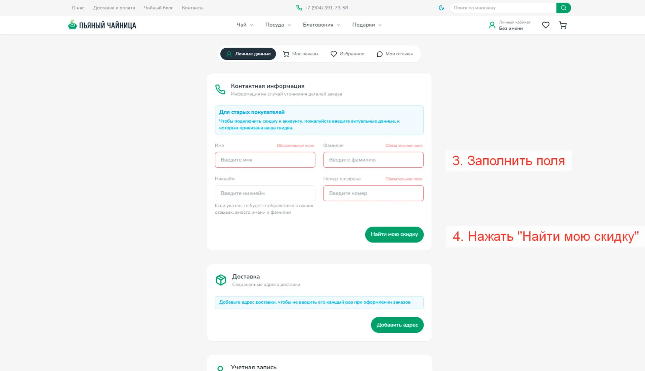Open Доставка и оплата page
Viewport: 645px width, 371px height.
point(114,8)
